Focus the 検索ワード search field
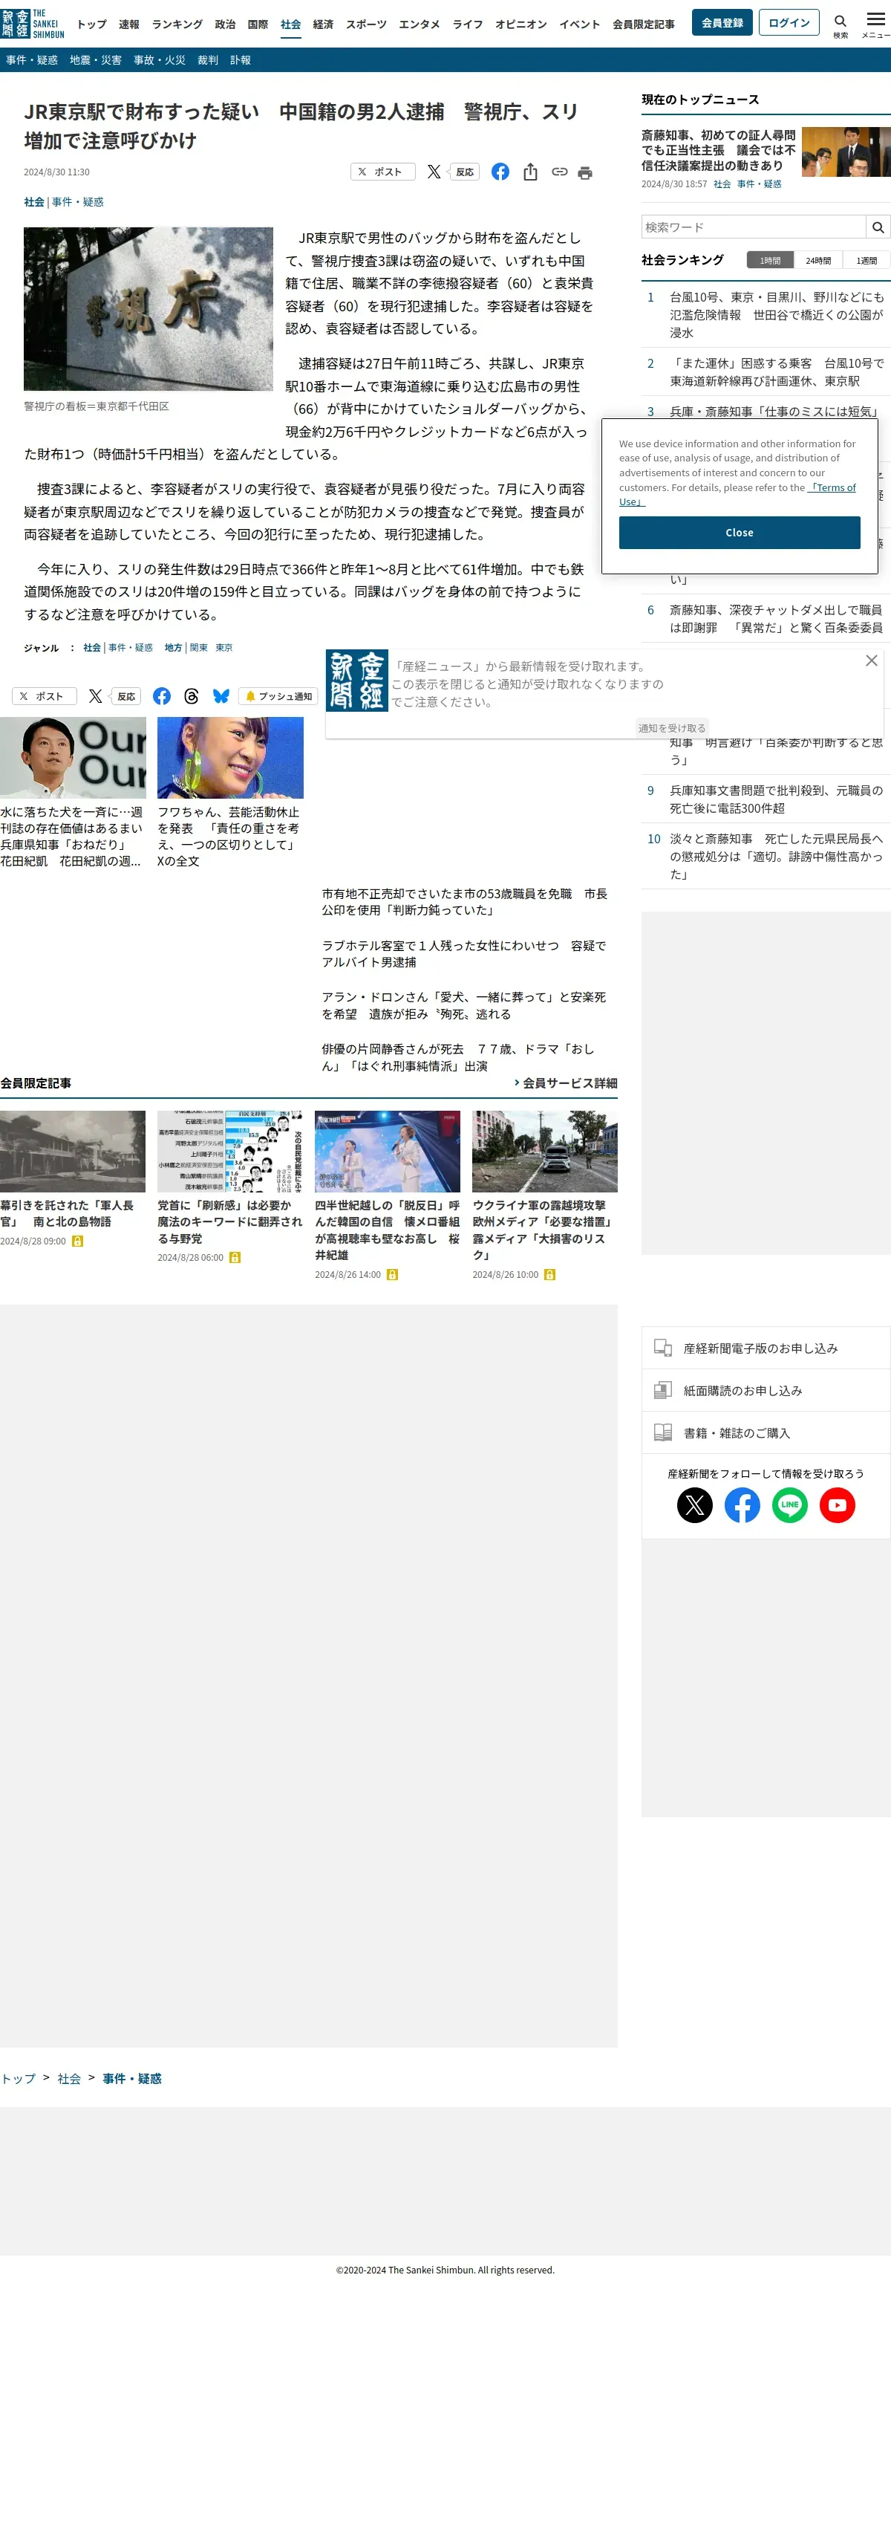Screen dimensions: 891x2532 tap(754, 227)
